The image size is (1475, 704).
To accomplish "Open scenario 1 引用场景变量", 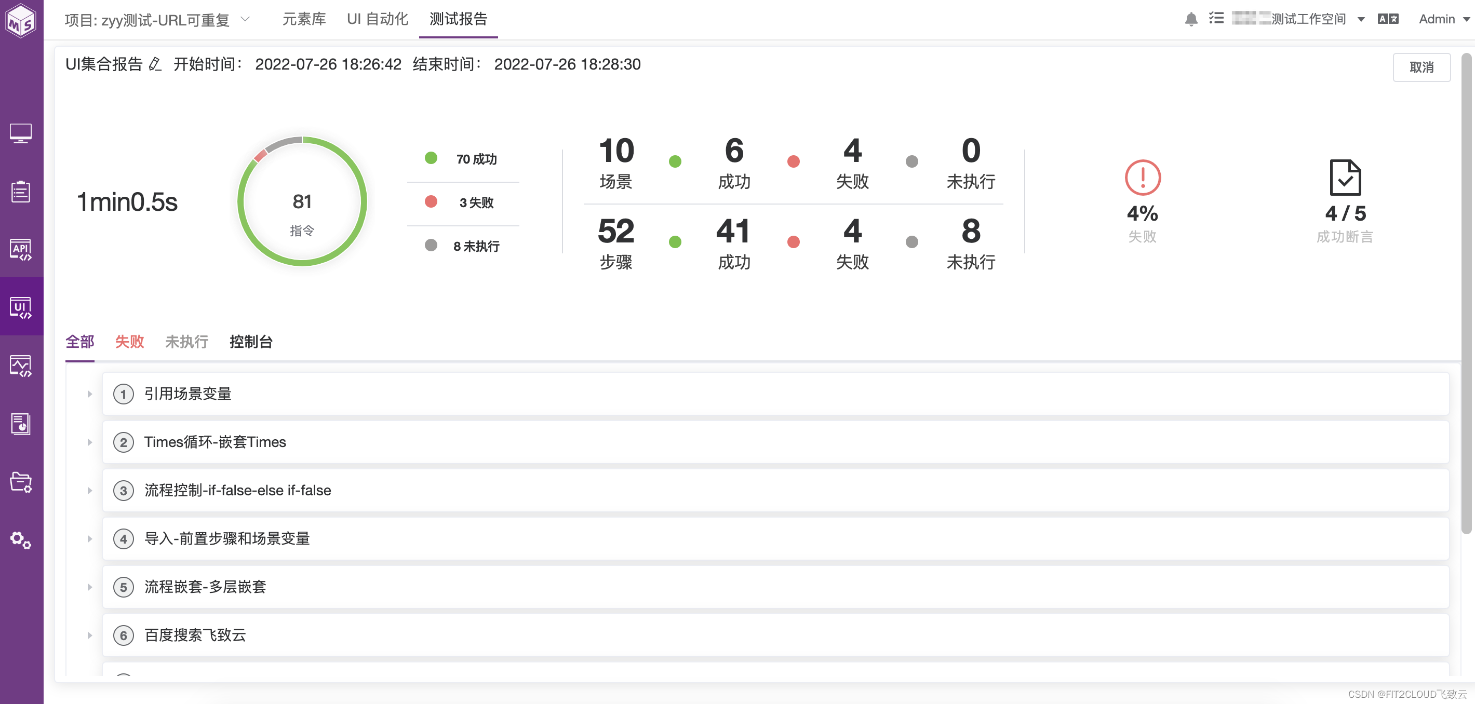I will click(775, 394).
